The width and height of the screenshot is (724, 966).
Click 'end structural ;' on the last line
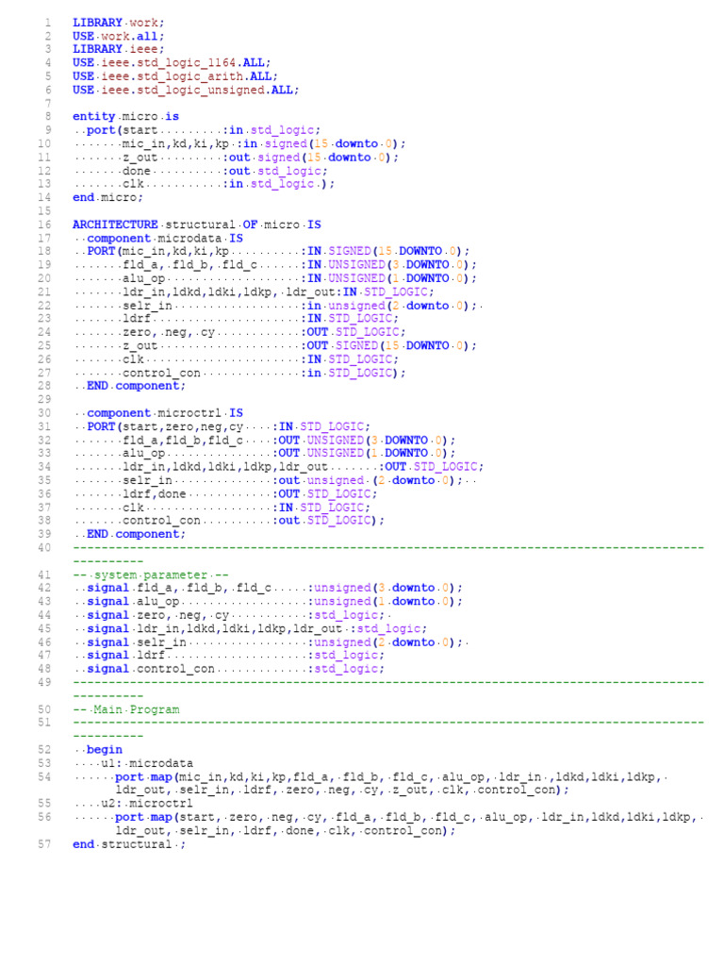128,844
